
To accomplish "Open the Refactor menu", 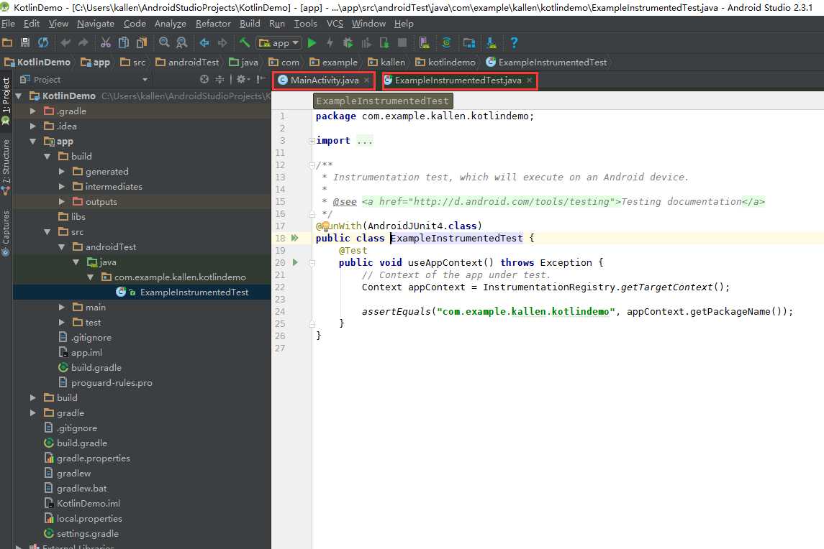I will pos(213,24).
